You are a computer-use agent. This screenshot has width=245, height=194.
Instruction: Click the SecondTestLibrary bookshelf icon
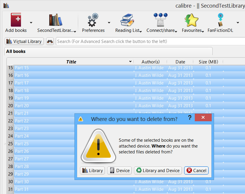tap(55, 20)
